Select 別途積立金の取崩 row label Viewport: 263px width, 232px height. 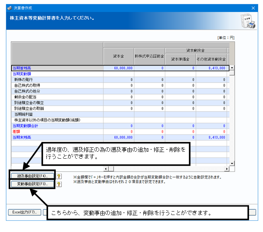[57, 108]
